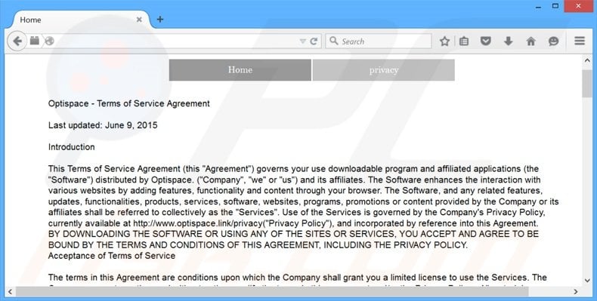The image size is (597, 301).
Task: Show bookmarks list icon
Action: [x=464, y=41]
